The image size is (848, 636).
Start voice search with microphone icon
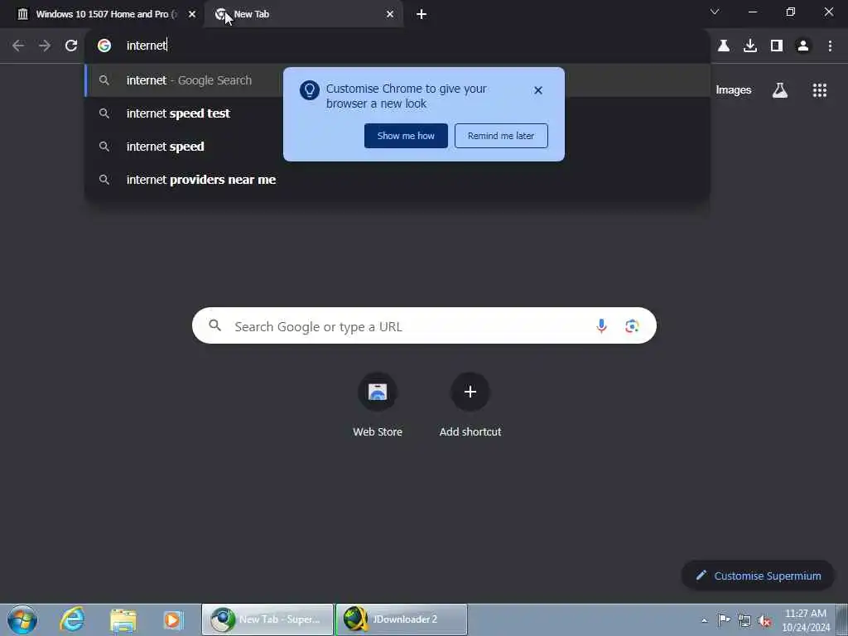[601, 325]
